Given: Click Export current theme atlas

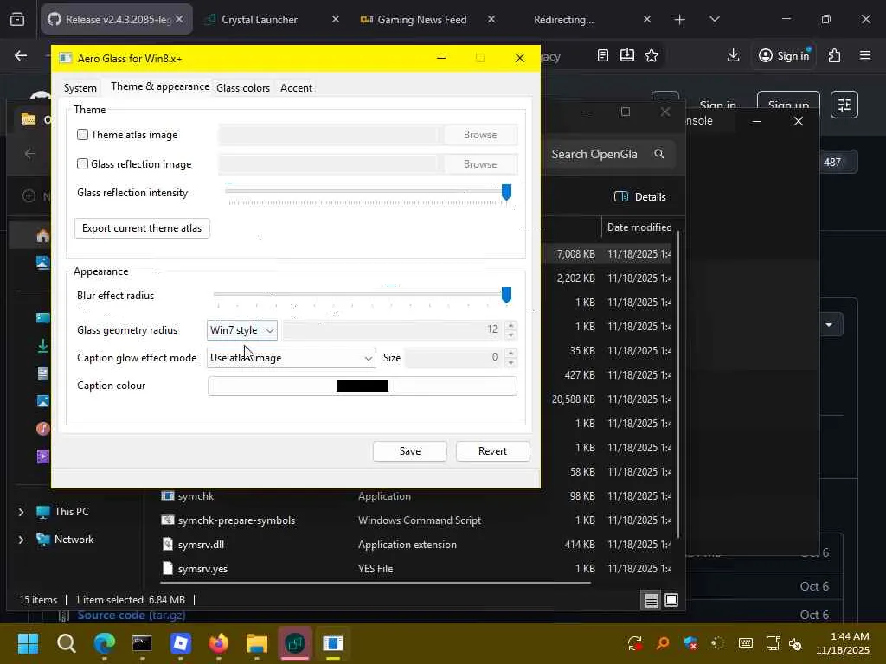Looking at the screenshot, I should [142, 228].
